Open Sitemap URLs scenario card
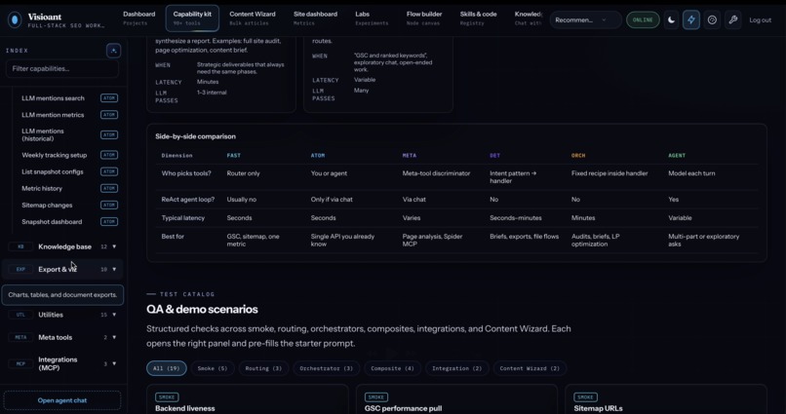Image resolution: width=786 pixels, height=414 pixels. (x=666, y=399)
